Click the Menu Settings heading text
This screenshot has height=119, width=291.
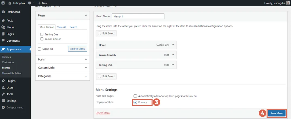click(x=107, y=90)
